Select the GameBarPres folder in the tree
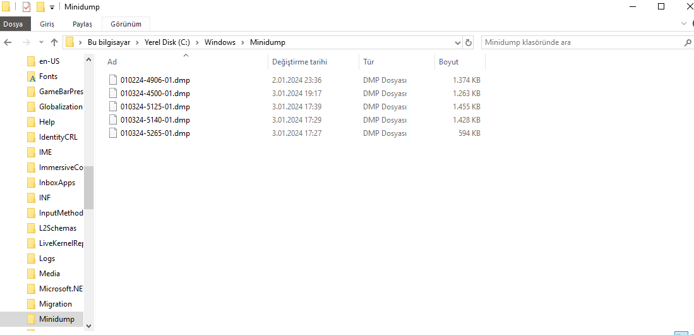This screenshot has width=694, height=335. pos(55,91)
